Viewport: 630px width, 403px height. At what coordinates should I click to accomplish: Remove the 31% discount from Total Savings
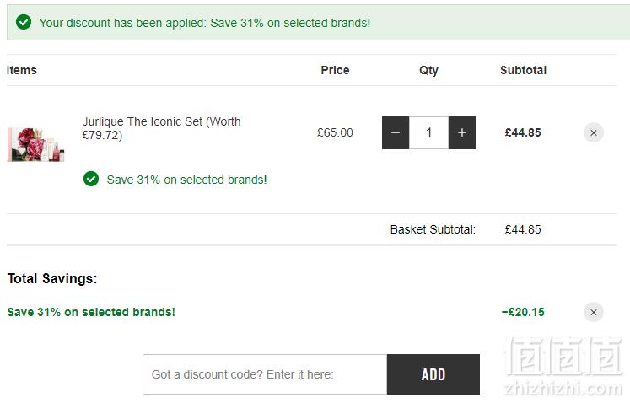(594, 312)
